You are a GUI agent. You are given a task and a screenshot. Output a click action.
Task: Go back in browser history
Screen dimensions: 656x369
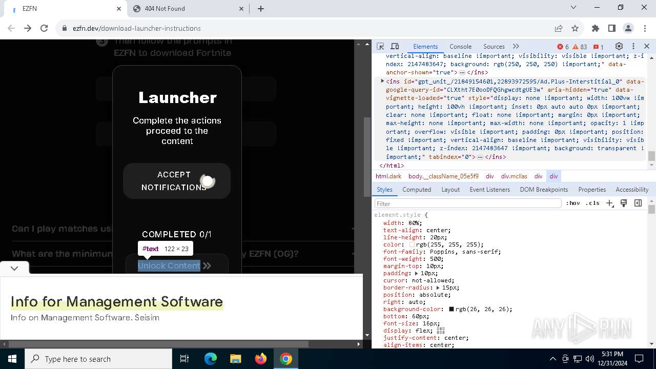pos(11,28)
